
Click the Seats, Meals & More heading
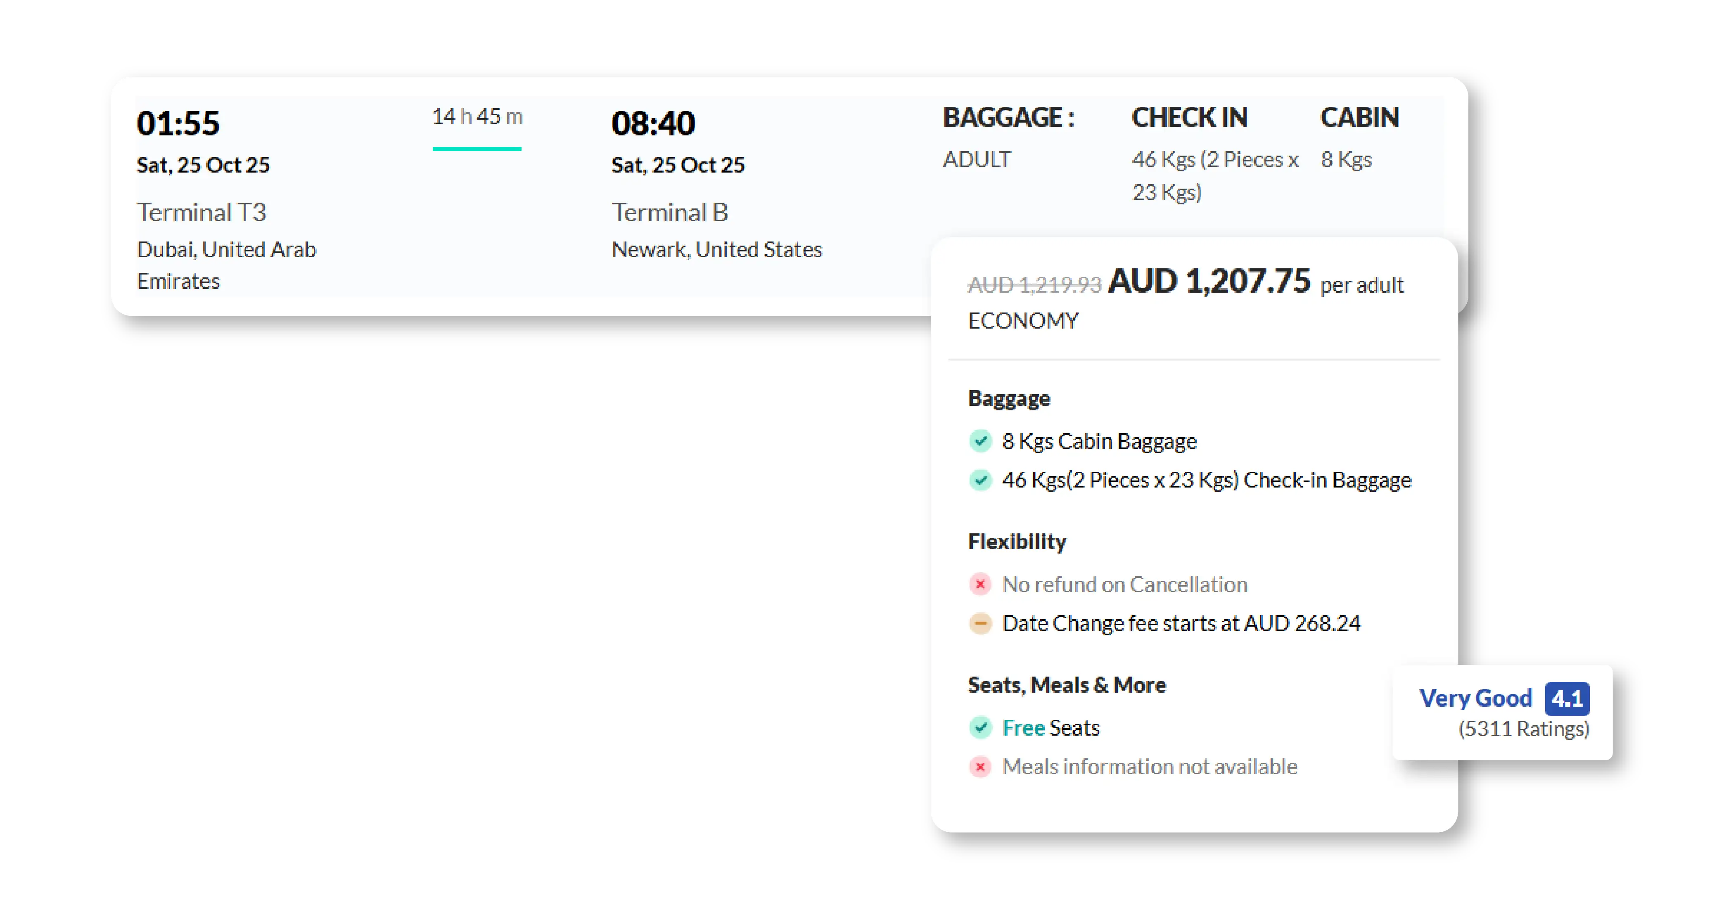pos(1067,686)
